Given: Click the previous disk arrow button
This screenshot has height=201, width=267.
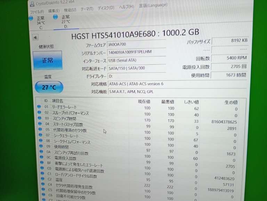Looking at the screenshot, I should [35, 37].
